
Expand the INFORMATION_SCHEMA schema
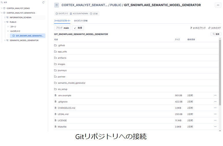[5, 17]
